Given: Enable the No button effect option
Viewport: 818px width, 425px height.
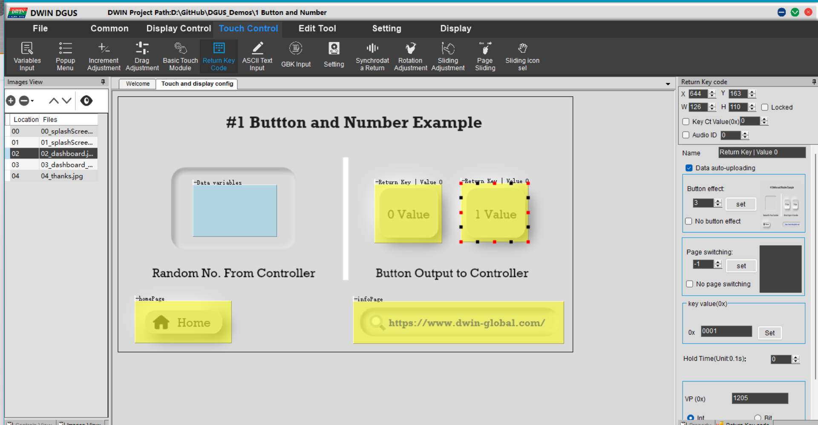Looking at the screenshot, I should (688, 221).
